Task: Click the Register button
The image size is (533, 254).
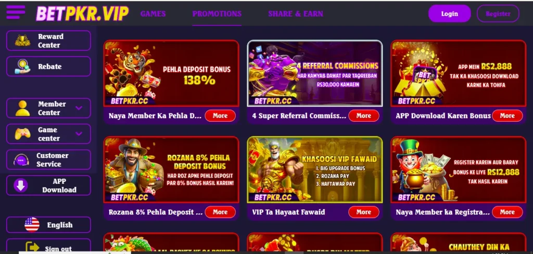Action: 498,14
